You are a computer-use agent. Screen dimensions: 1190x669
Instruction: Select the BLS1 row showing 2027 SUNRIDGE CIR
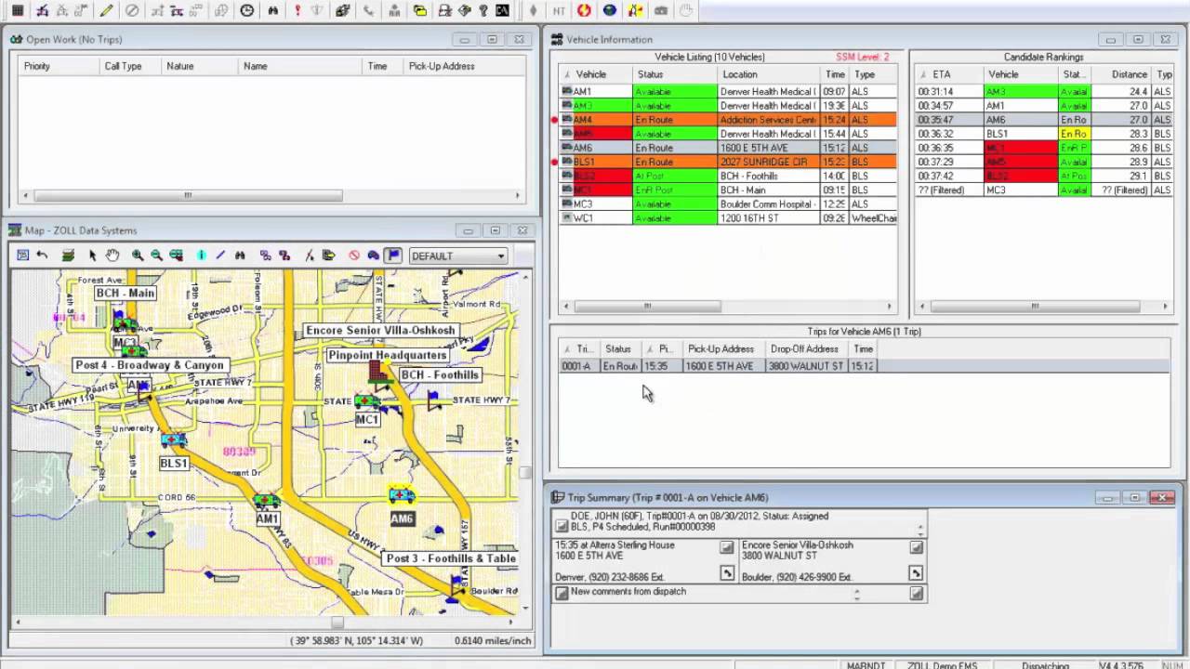(x=728, y=162)
